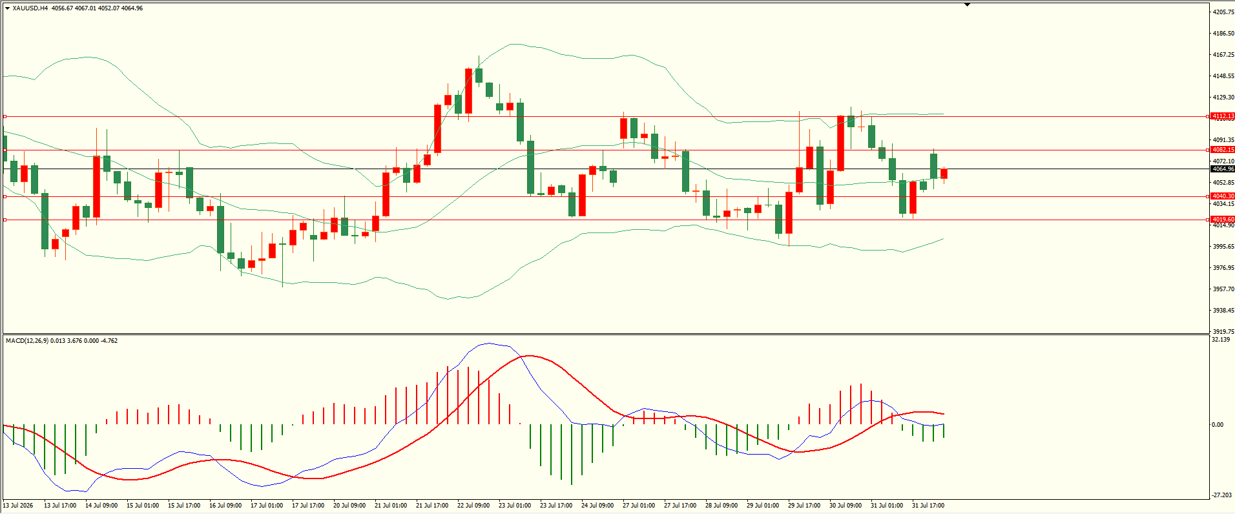Select the red price label 4019.60
The image size is (1235, 514).
1223,220
